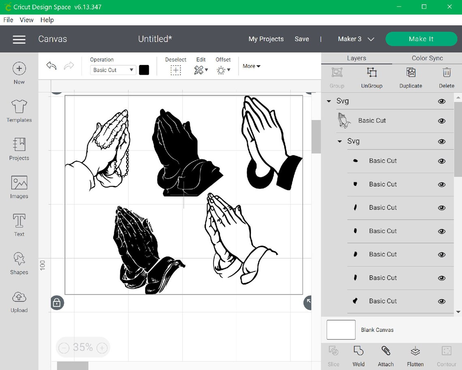Open the Operation dropdown showing Basic Cut

coord(112,70)
